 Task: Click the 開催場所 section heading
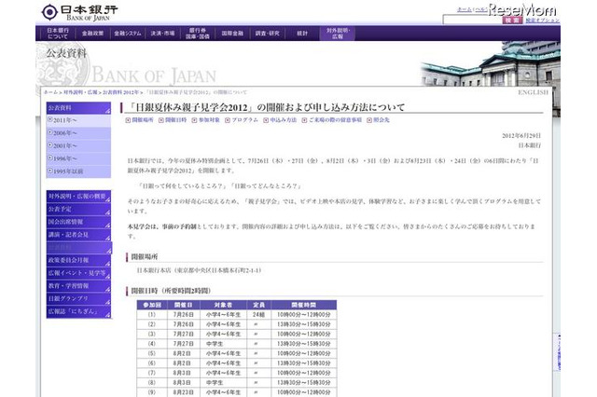point(145,256)
